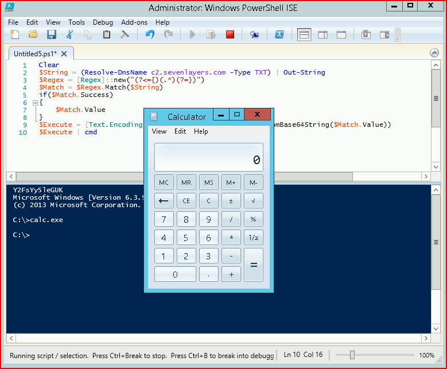
Task: Open the Help menu in PowerShell ISE
Action: pyautogui.click(x=162, y=22)
